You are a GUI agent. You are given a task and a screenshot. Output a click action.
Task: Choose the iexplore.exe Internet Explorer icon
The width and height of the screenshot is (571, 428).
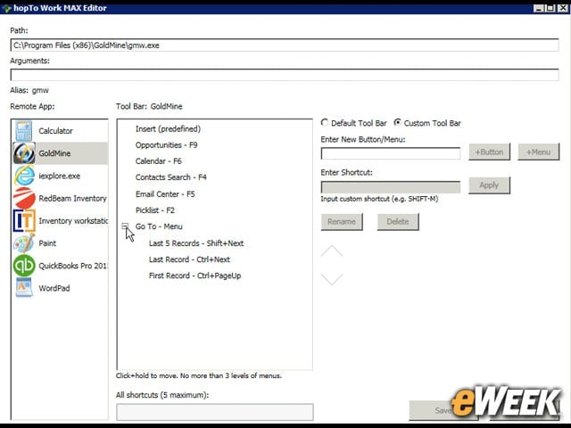(24, 176)
